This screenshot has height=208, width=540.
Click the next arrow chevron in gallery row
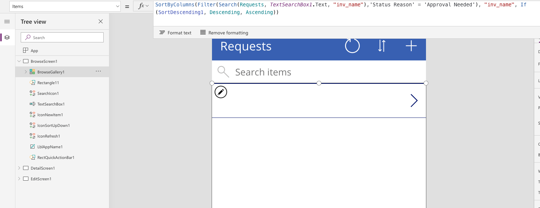[x=414, y=100]
